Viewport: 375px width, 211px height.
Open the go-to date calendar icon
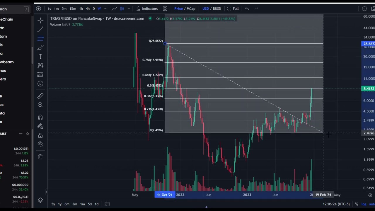pos(107,204)
